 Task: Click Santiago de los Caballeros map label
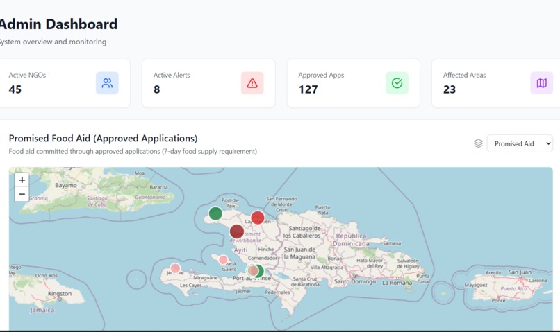coord(303,232)
